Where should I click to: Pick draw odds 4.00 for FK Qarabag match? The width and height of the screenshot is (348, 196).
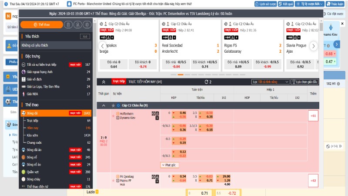pos(227,184)
